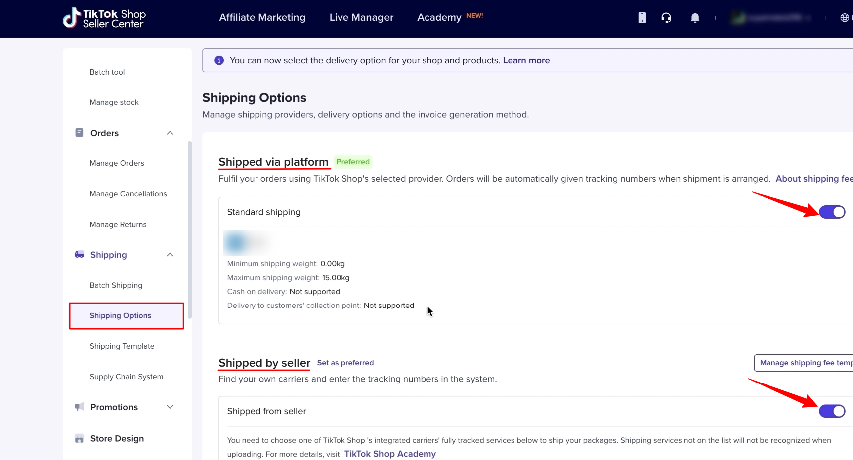853x460 pixels.
Task: Click the blurred carrier logo under Standard shipping
Action: point(247,242)
